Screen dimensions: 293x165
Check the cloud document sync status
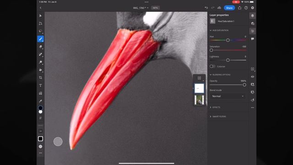coord(219,8)
